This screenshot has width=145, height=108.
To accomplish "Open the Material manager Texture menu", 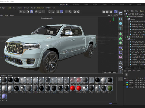I will click(x=10, y=75).
